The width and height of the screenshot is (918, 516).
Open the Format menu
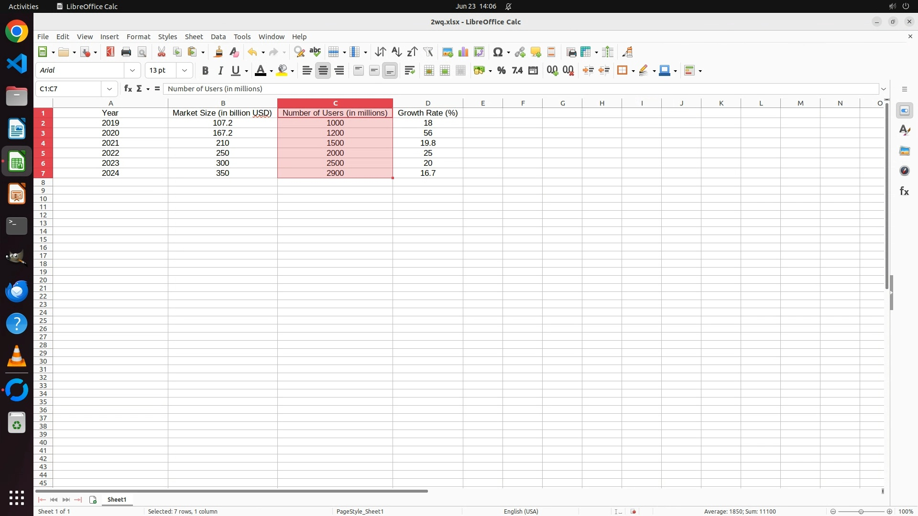pos(138,37)
